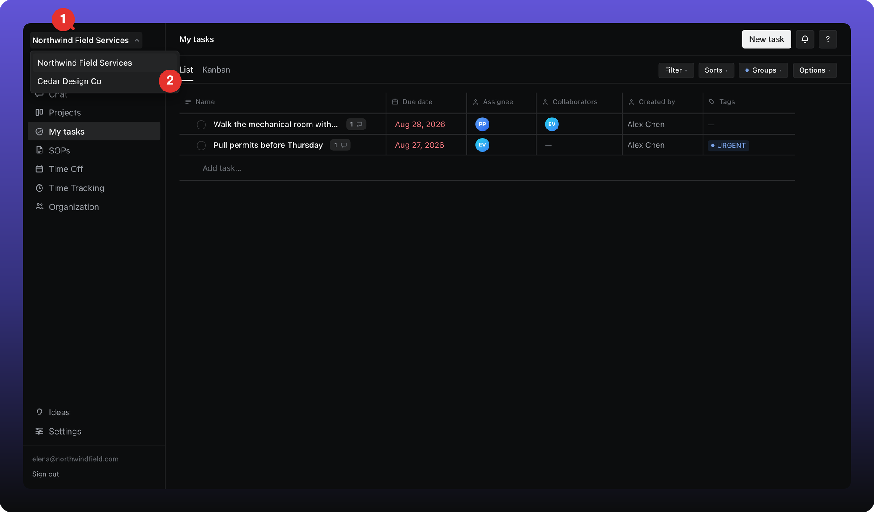Mark Pull permits before Thursday complete
Screen dimensions: 874x512
[x=201, y=146]
